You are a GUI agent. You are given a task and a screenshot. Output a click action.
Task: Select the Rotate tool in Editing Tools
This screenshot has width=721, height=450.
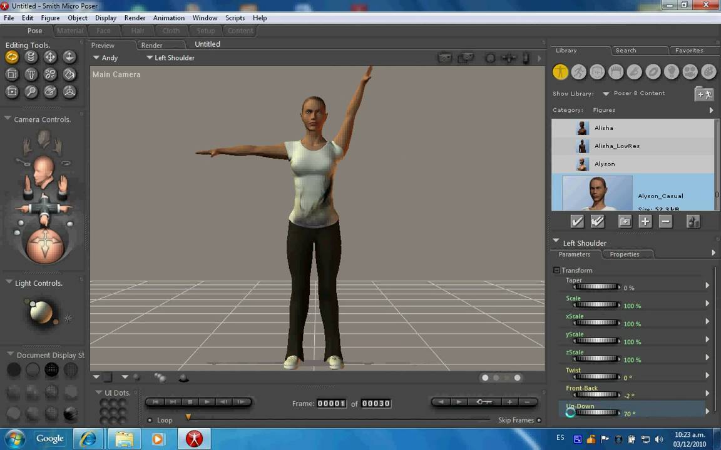coord(11,57)
